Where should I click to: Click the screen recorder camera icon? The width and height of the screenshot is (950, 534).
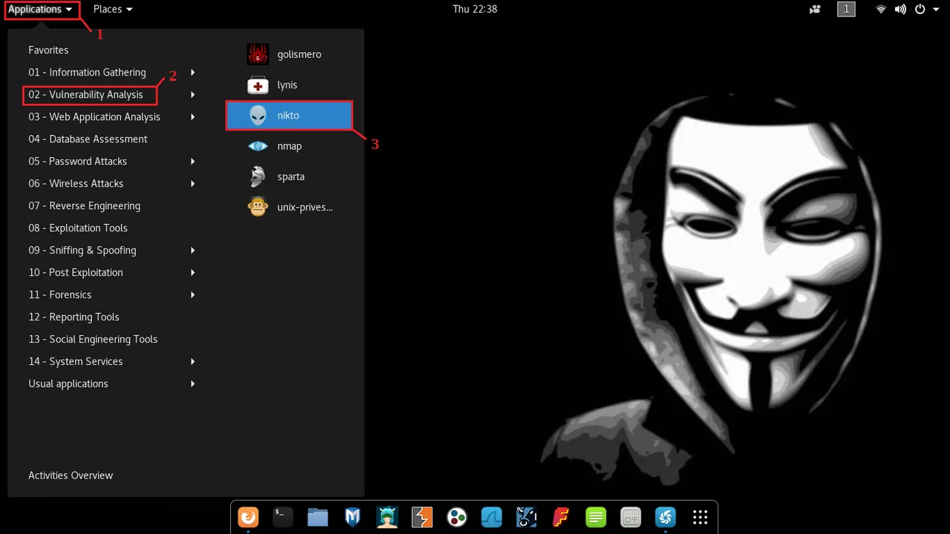815,9
